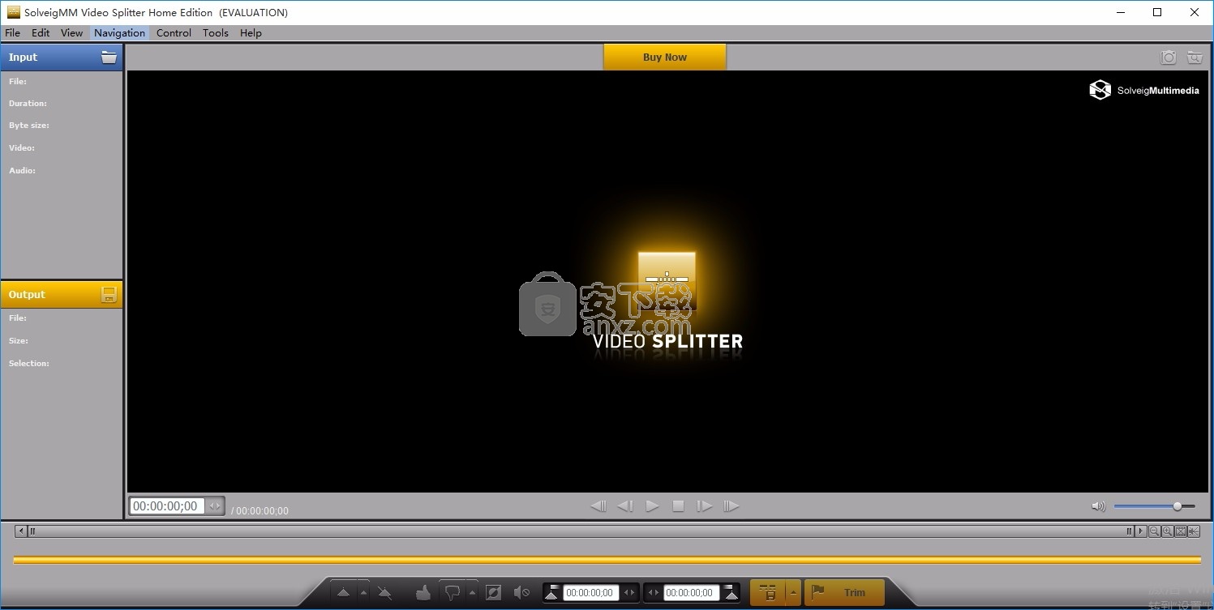1214x610 pixels.
Task: Open the Help menu
Action: (251, 33)
